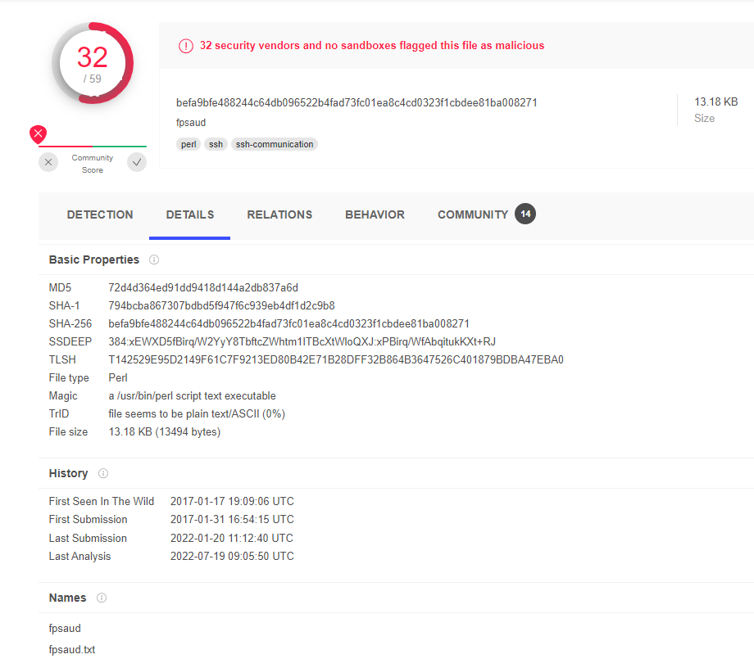
Task: Click the red malicious warning icon
Action: tap(186, 46)
